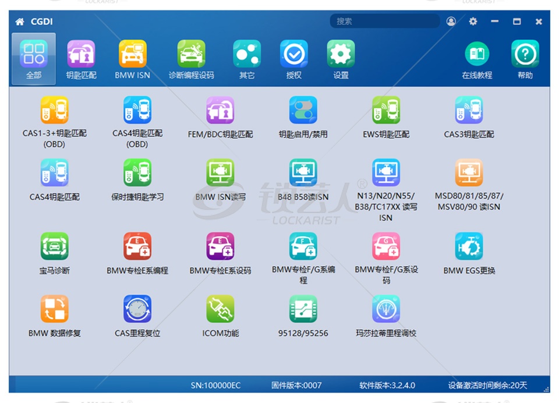Open MSD80/81/85/87/MSV80/90 读ISN
559x403 pixels.
click(x=469, y=172)
